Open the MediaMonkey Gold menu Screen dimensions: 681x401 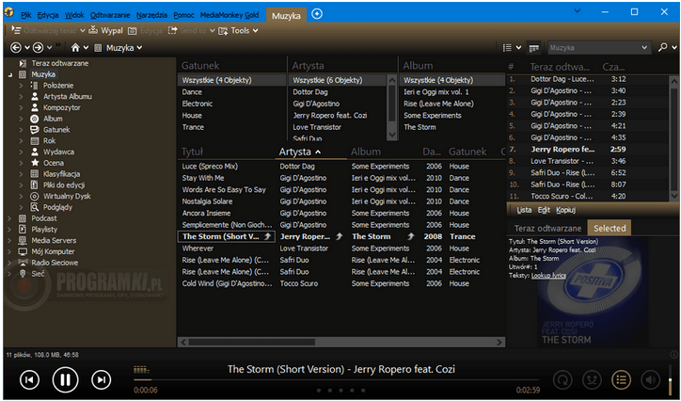(230, 15)
